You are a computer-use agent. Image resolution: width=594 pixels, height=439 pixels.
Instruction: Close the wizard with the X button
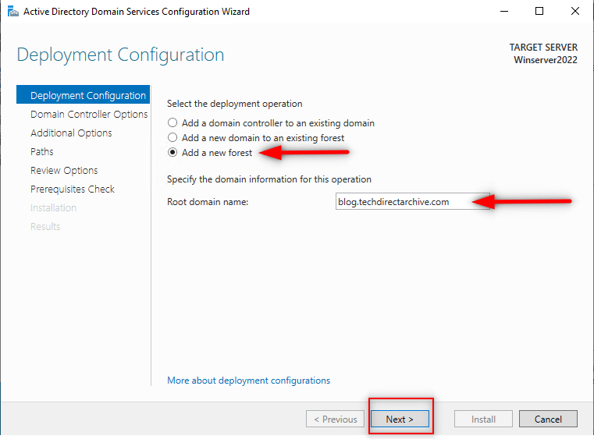pyautogui.click(x=575, y=12)
